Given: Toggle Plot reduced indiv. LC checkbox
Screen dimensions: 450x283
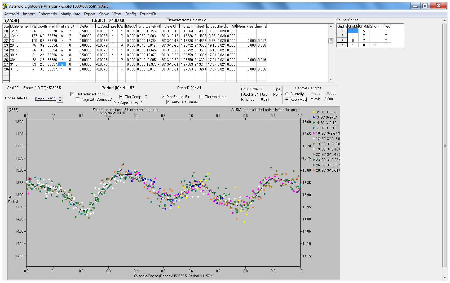Looking at the screenshot, I should coord(72,94).
